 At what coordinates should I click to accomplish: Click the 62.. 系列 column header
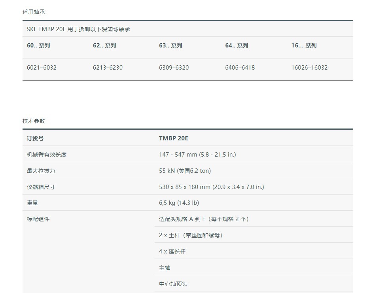[104, 45]
